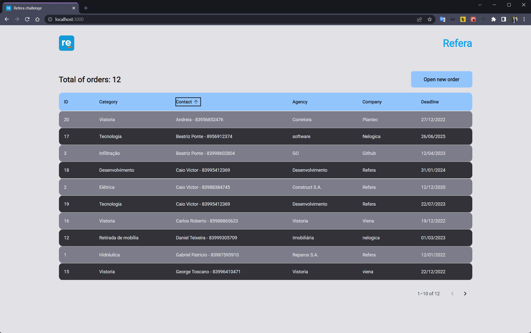This screenshot has height=333, width=531.
Task: Sort the table by Deadline column header
Action: tap(430, 102)
